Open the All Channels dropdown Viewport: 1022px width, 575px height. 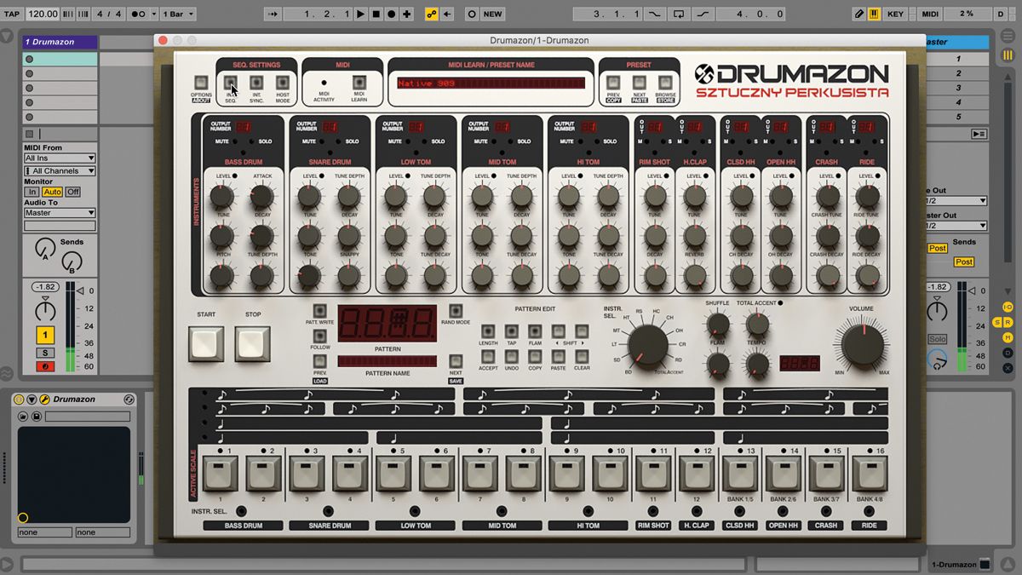tap(60, 170)
